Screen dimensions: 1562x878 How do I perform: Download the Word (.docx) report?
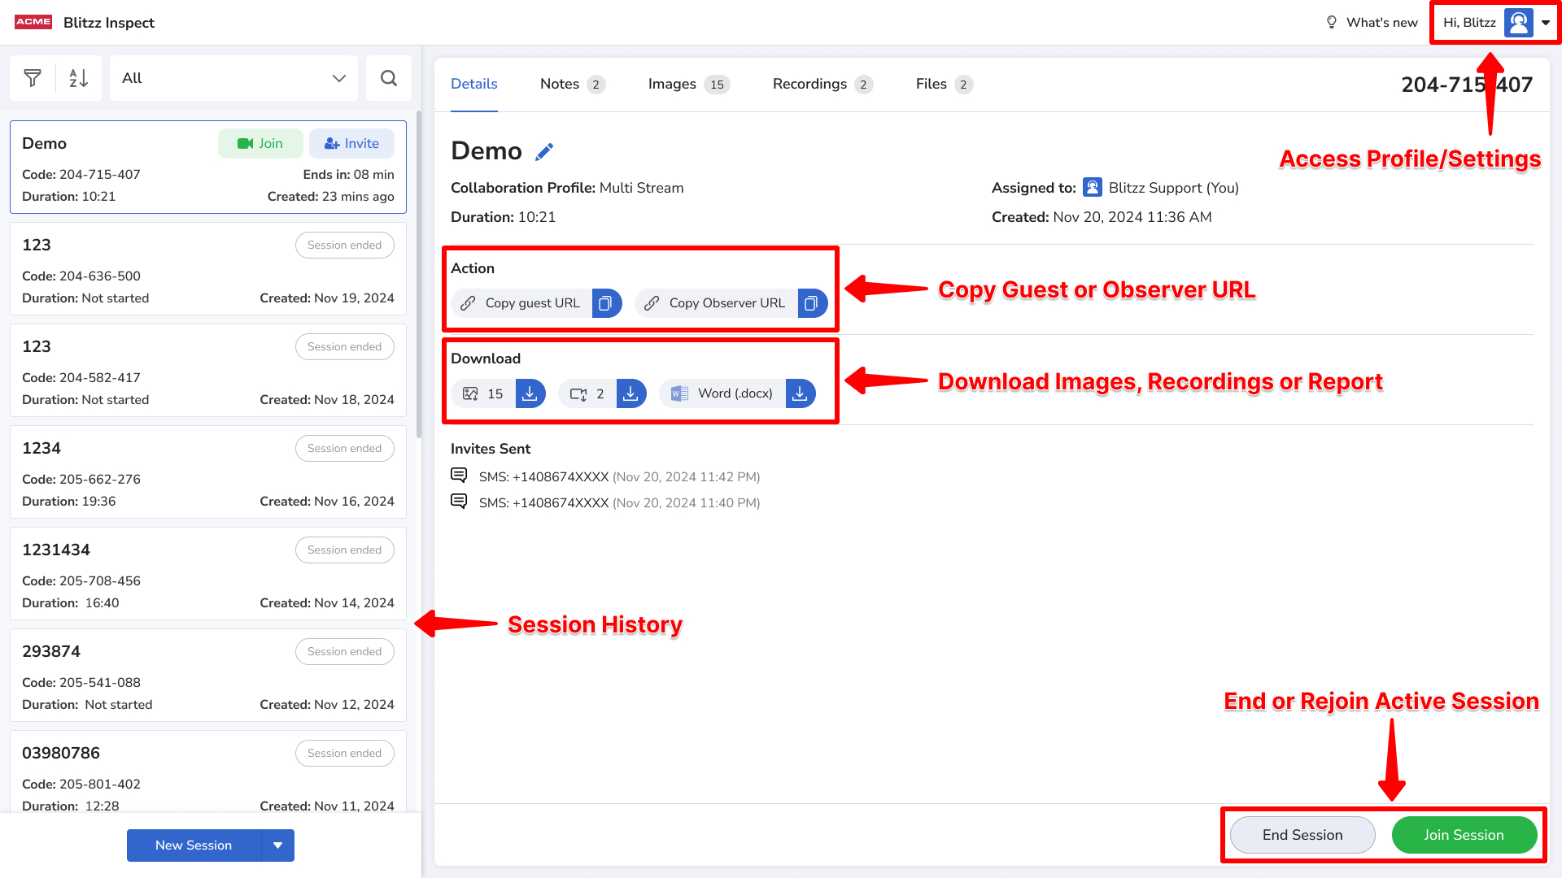800,393
